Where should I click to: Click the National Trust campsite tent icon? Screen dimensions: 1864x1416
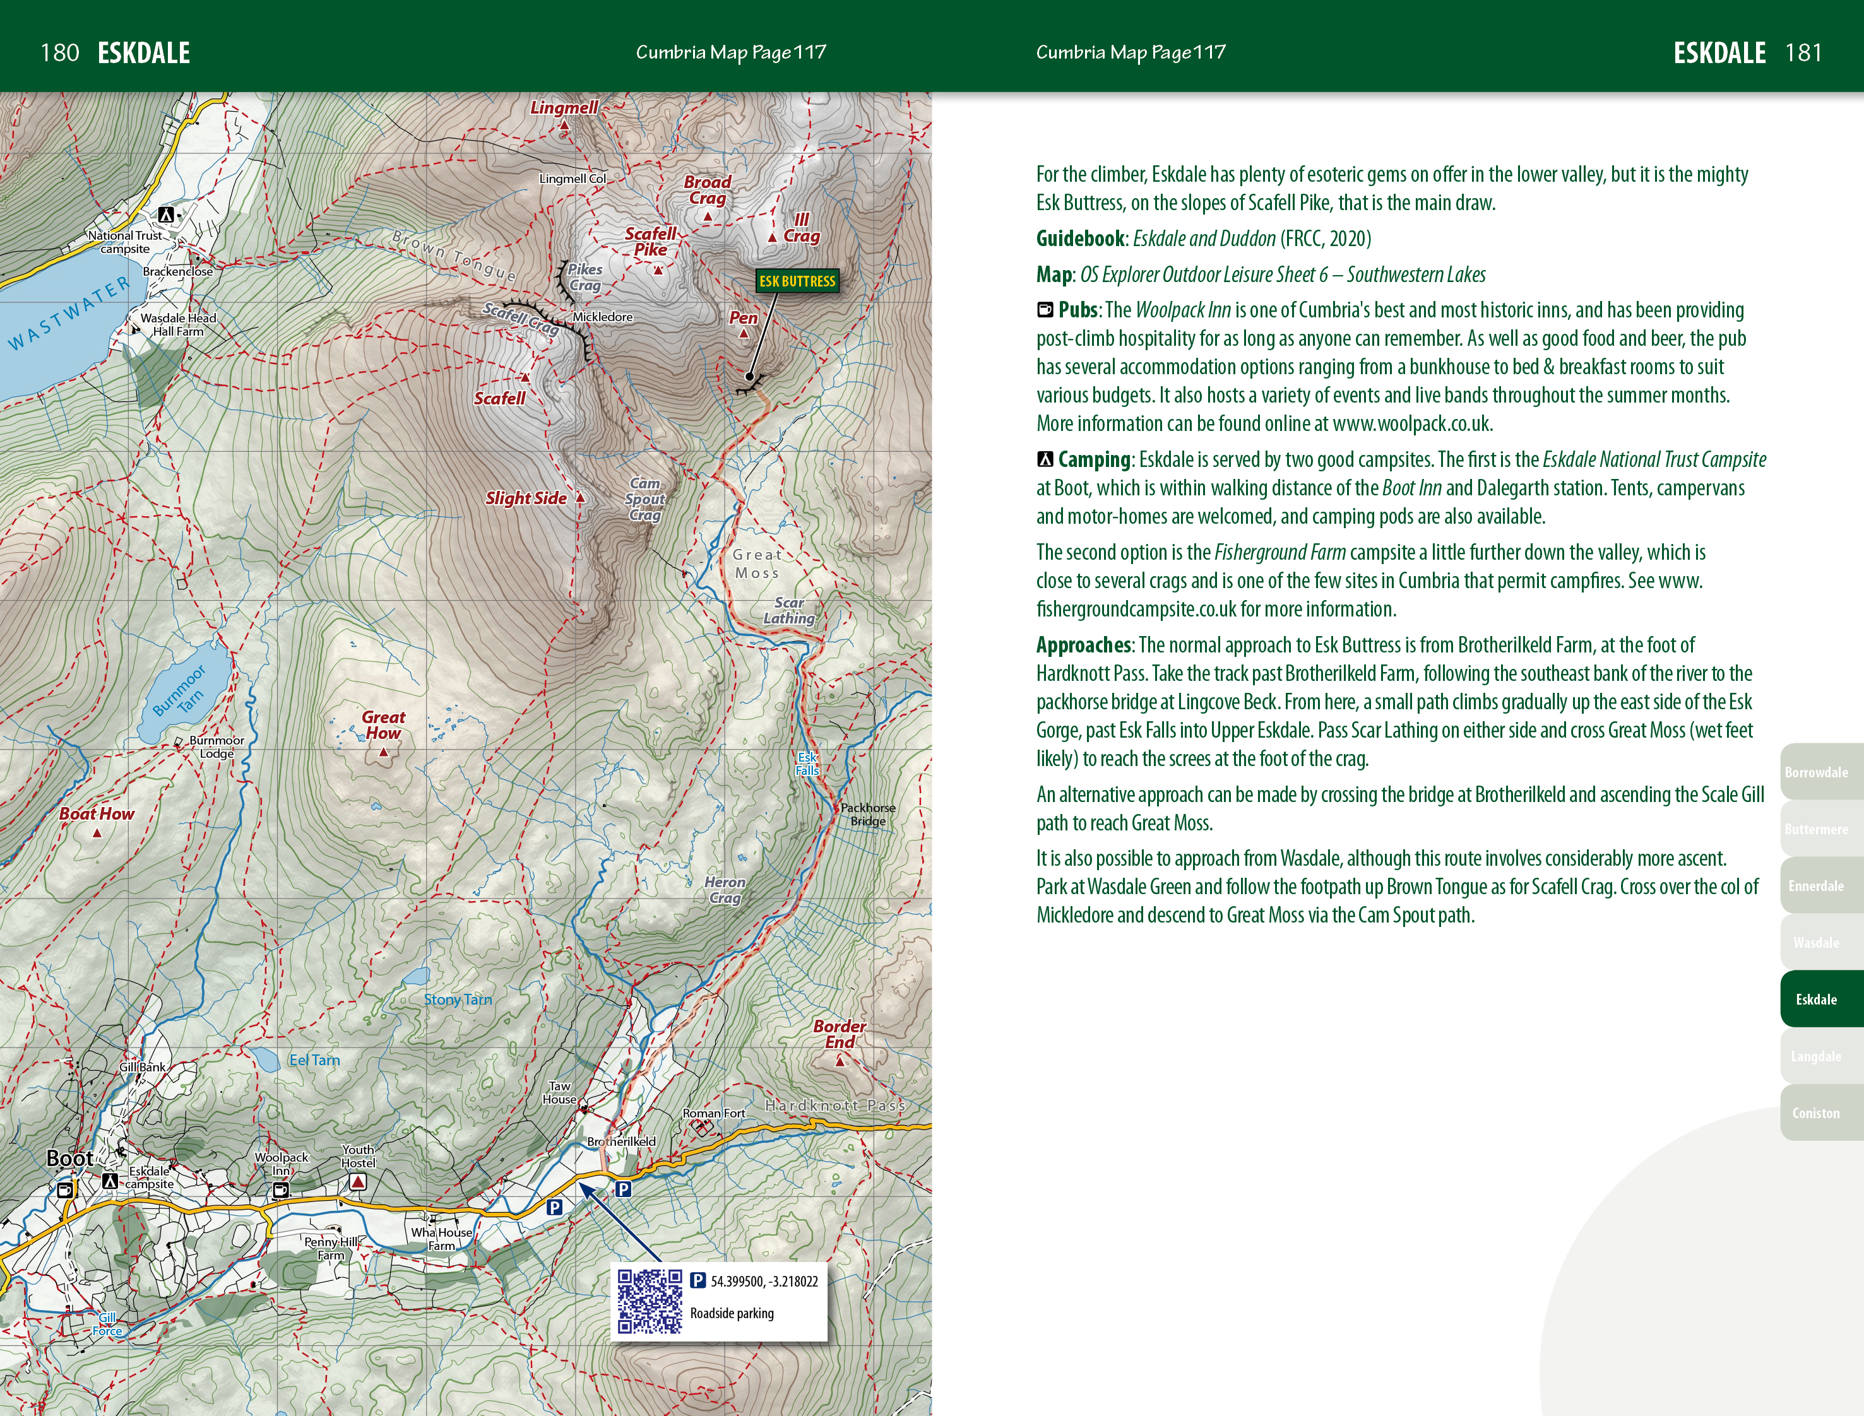click(x=166, y=215)
